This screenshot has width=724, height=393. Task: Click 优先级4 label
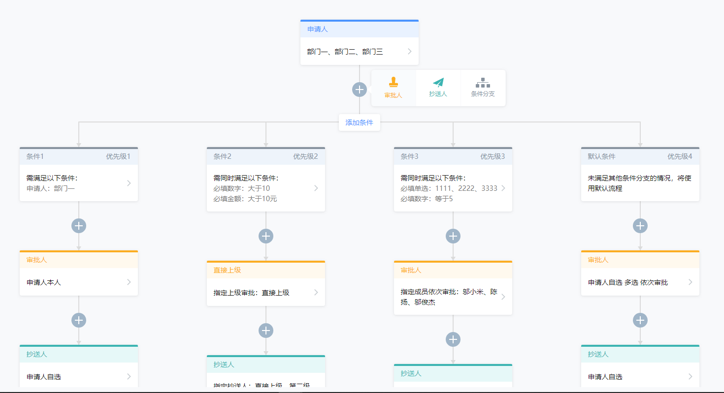pos(680,156)
